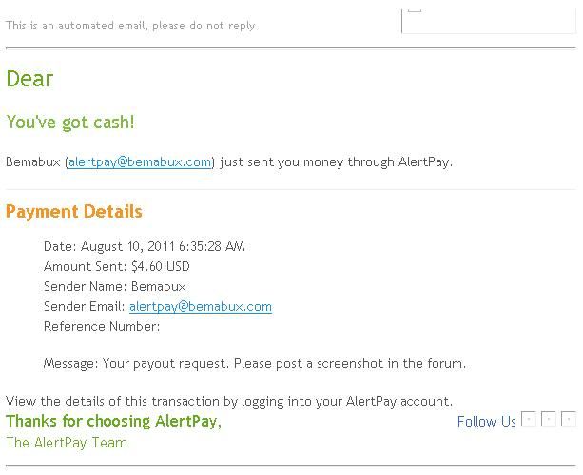Click the broken image icon at top right
The width and height of the screenshot is (583, 475).
[415, 10]
